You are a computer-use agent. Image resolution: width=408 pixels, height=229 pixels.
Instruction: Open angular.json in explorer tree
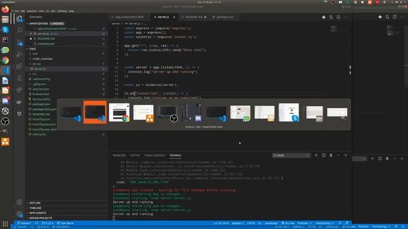[41, 89]
